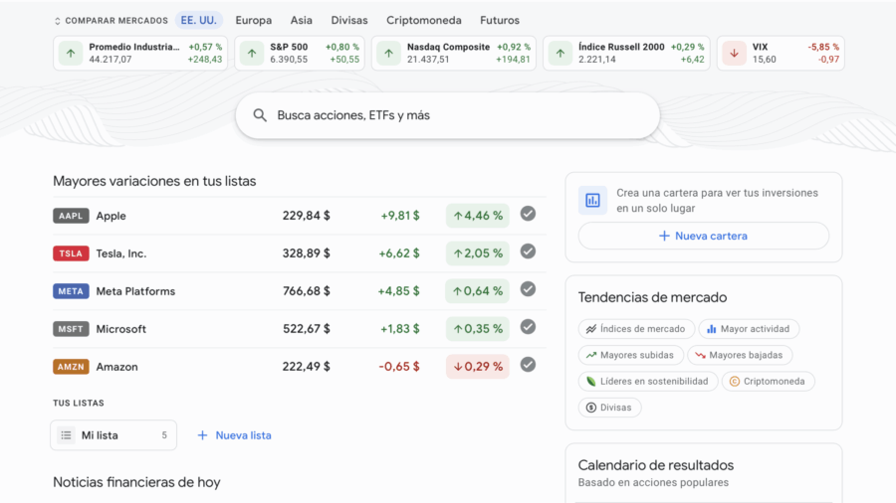Click the MSFT ticker badge
Image resolution: width=896 pixels, height=503 pixels.
coord(71,328)
